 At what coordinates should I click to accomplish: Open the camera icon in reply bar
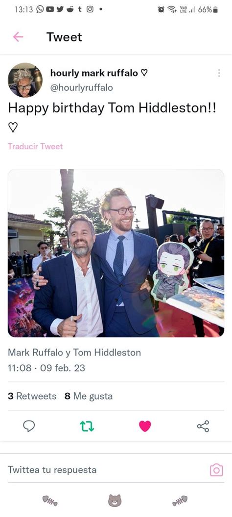[216, 470]
